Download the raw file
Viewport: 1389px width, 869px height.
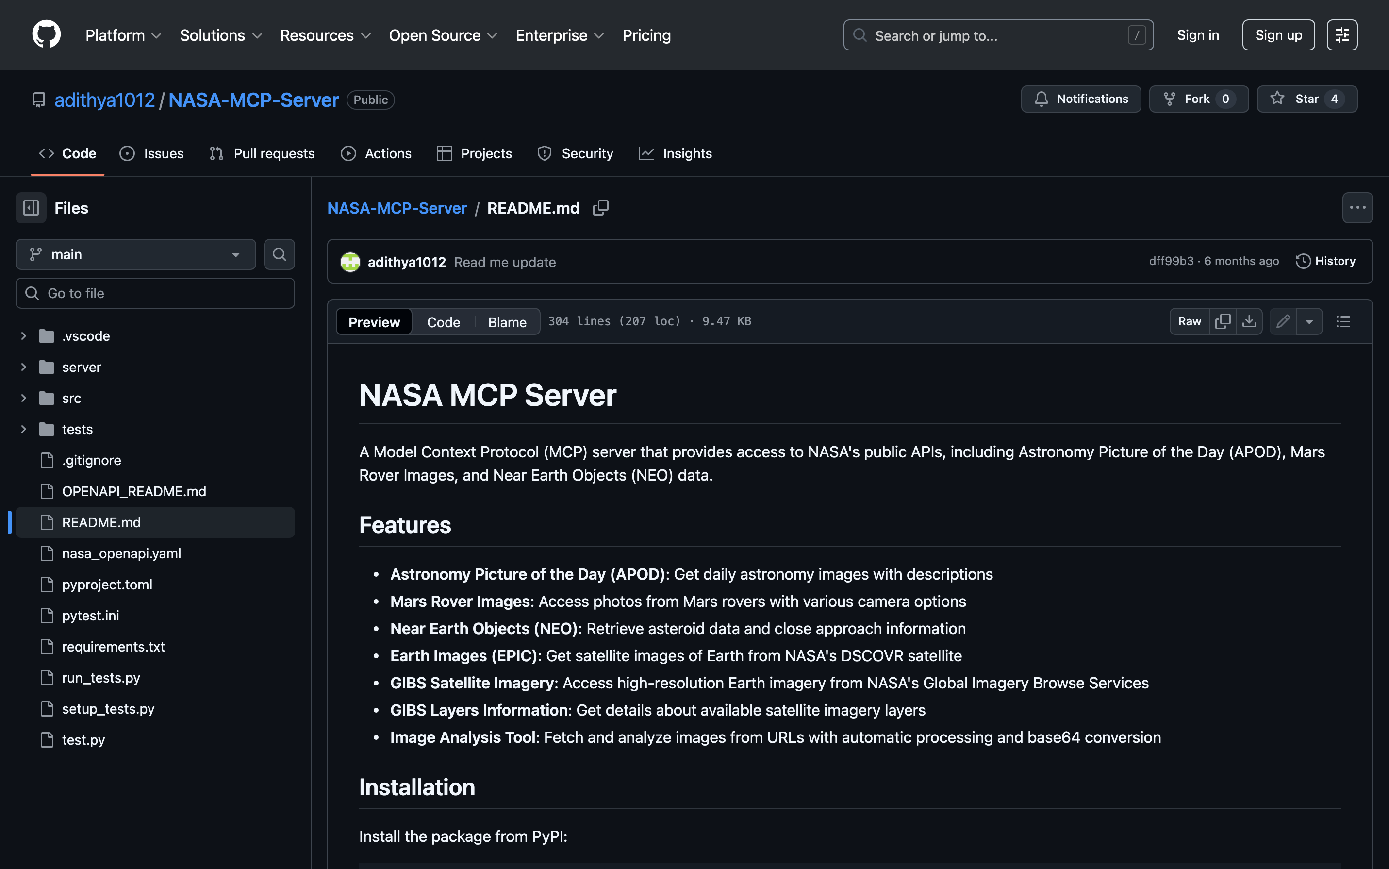[1249, 321]
